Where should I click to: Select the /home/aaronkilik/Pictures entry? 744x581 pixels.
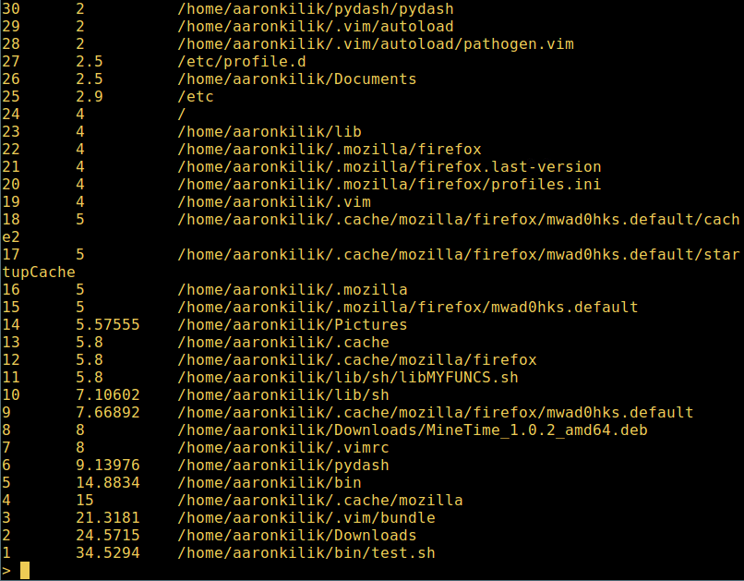[x=292, y=325]
